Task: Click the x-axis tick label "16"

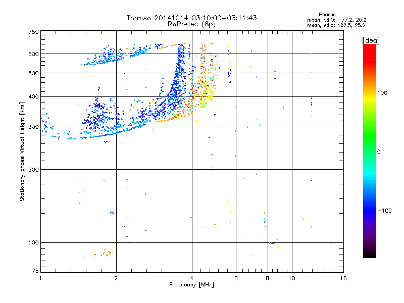Action: coord(343,278)
